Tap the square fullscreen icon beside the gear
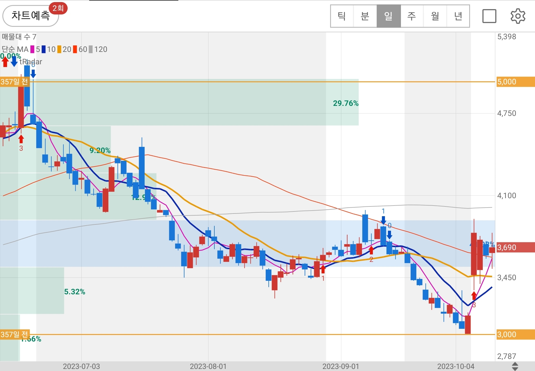The image size is (535, 371). tap(489, 16)
